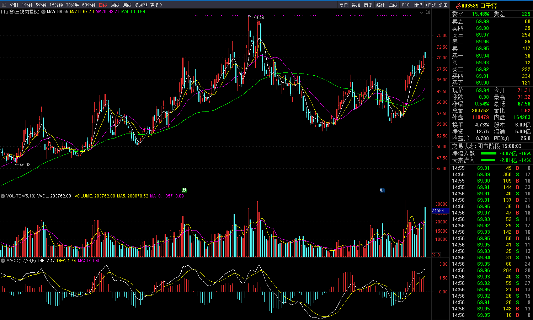
Task: Click the 复权 adjustment button
Action: 343,5
